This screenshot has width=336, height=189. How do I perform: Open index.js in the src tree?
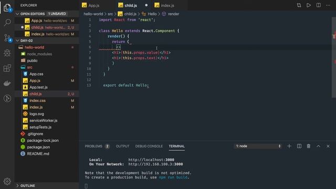[x=47, y=107]
